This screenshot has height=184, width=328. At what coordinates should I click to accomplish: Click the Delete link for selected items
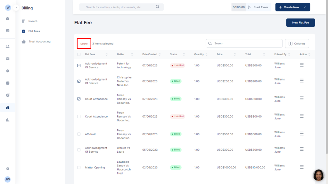tap(84, 44)
